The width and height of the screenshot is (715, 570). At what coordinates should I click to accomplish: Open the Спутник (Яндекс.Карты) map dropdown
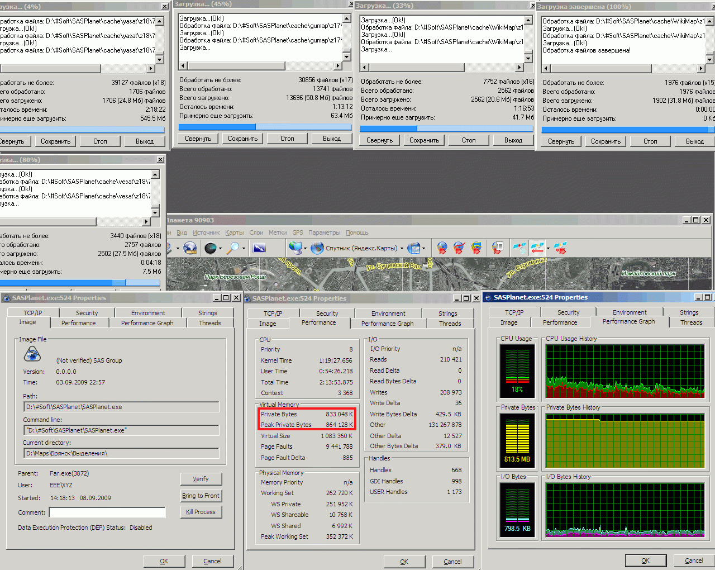[x=401, y=248]
